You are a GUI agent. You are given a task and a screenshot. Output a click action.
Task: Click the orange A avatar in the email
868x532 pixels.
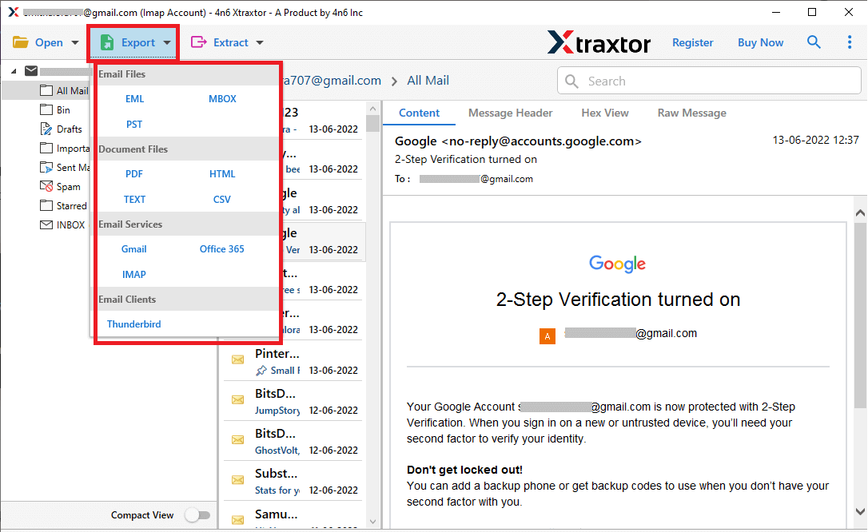tap(547, 336)
